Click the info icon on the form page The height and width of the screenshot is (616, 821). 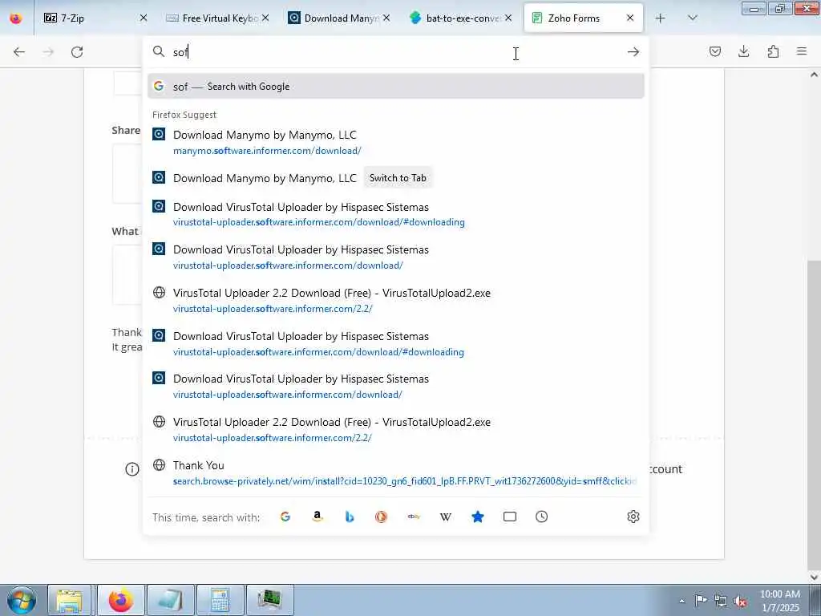coord(132,469)
